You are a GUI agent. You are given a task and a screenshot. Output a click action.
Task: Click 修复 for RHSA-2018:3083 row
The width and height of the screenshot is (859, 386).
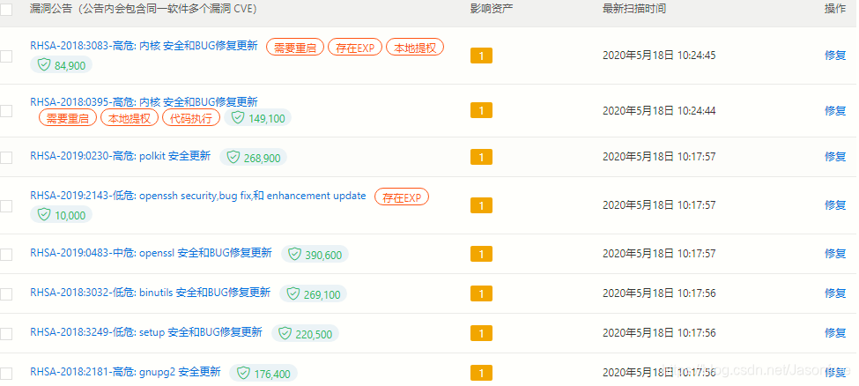tap(835, 56)
